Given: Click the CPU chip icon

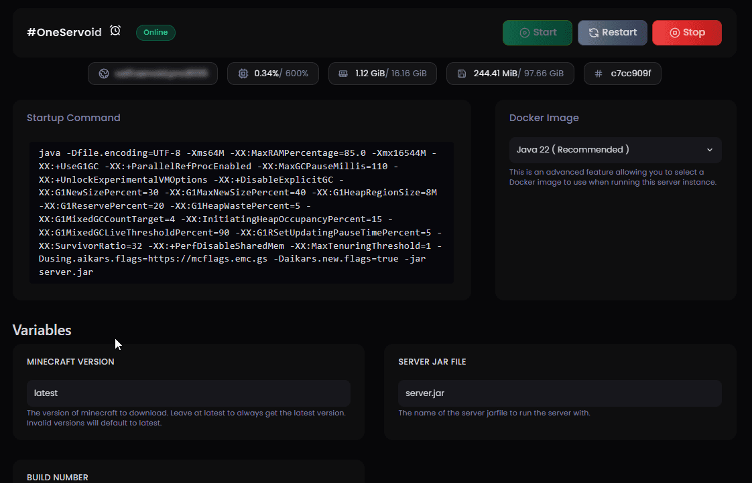Looking at the screenshot, I should pyautogui.click(x=243, y=74).
